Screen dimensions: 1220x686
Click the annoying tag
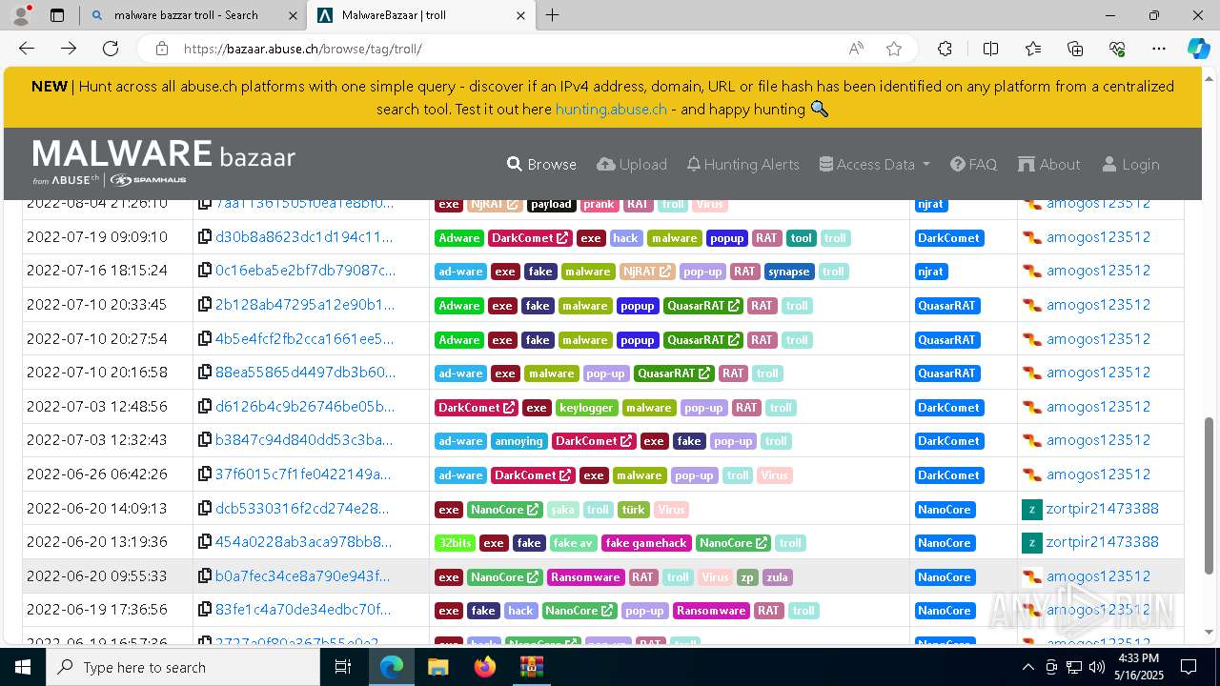click(519, 441)
